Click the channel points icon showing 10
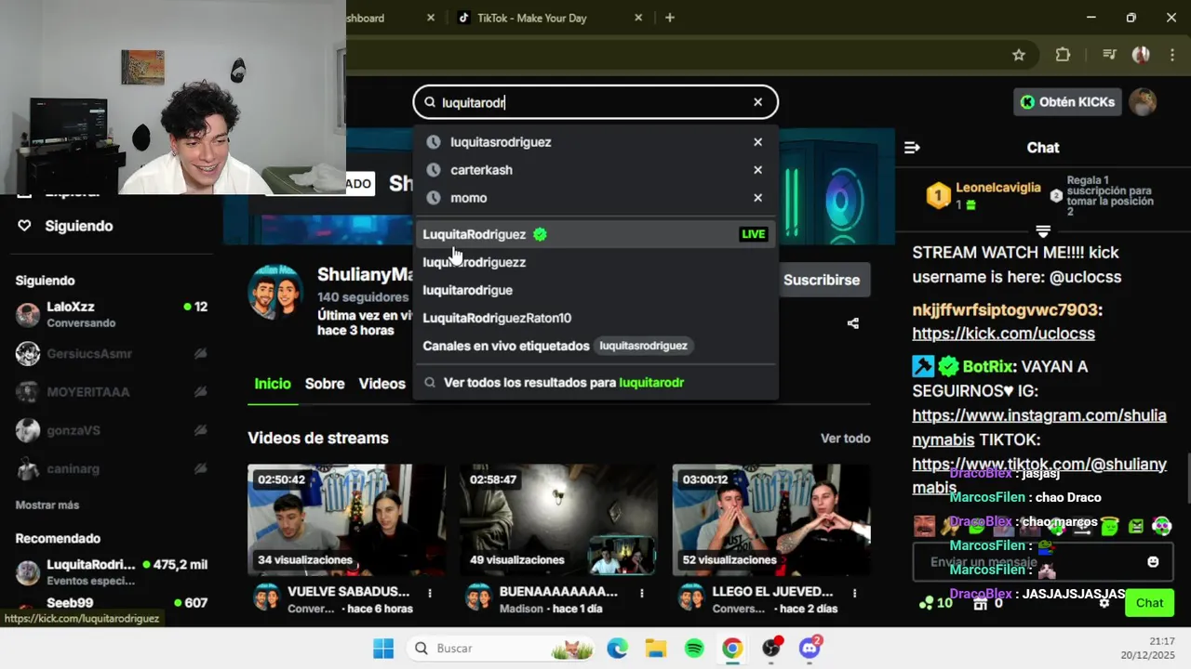The width and height of the screenshot is (1191, 669). [935, 603]
